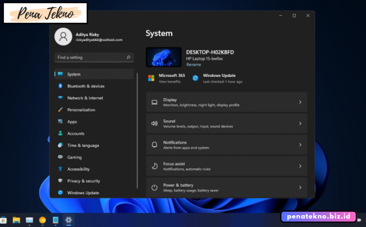Click the Accounts person icon

[61, 133]
